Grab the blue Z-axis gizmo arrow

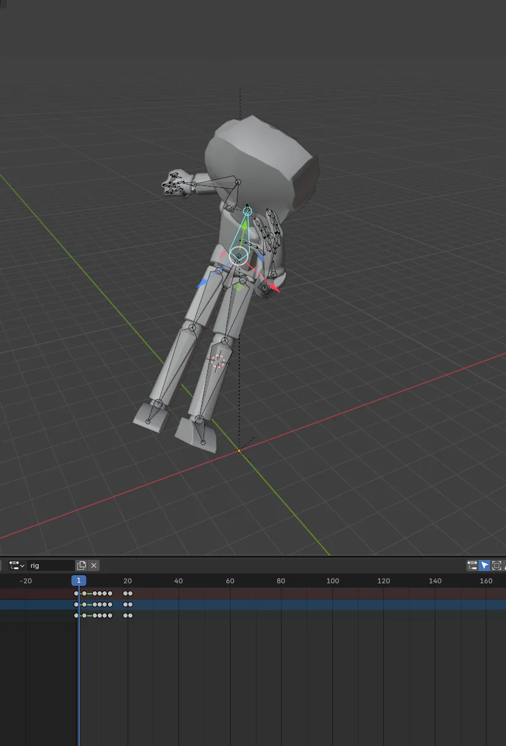point(202,284)
